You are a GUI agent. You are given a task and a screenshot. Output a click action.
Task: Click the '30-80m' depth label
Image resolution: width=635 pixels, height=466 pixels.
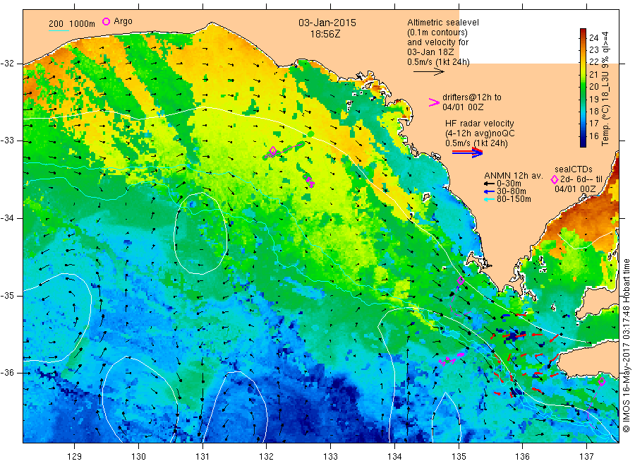[x=512, y=191]
